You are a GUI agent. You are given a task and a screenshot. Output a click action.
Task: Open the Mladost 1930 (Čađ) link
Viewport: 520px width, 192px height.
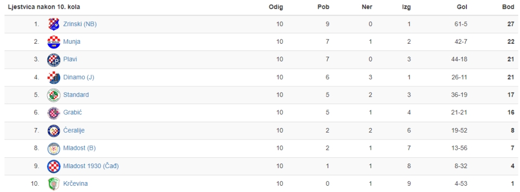91,166
